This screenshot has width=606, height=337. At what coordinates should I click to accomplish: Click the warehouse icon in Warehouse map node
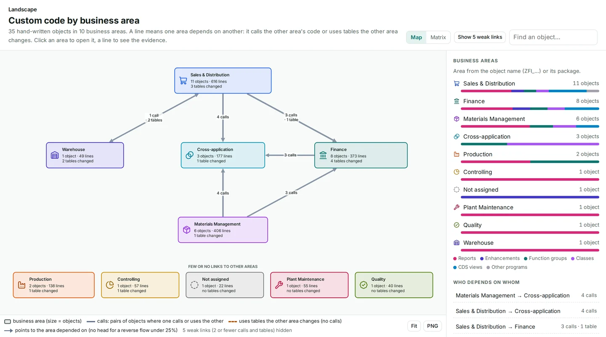click(55, 155)
